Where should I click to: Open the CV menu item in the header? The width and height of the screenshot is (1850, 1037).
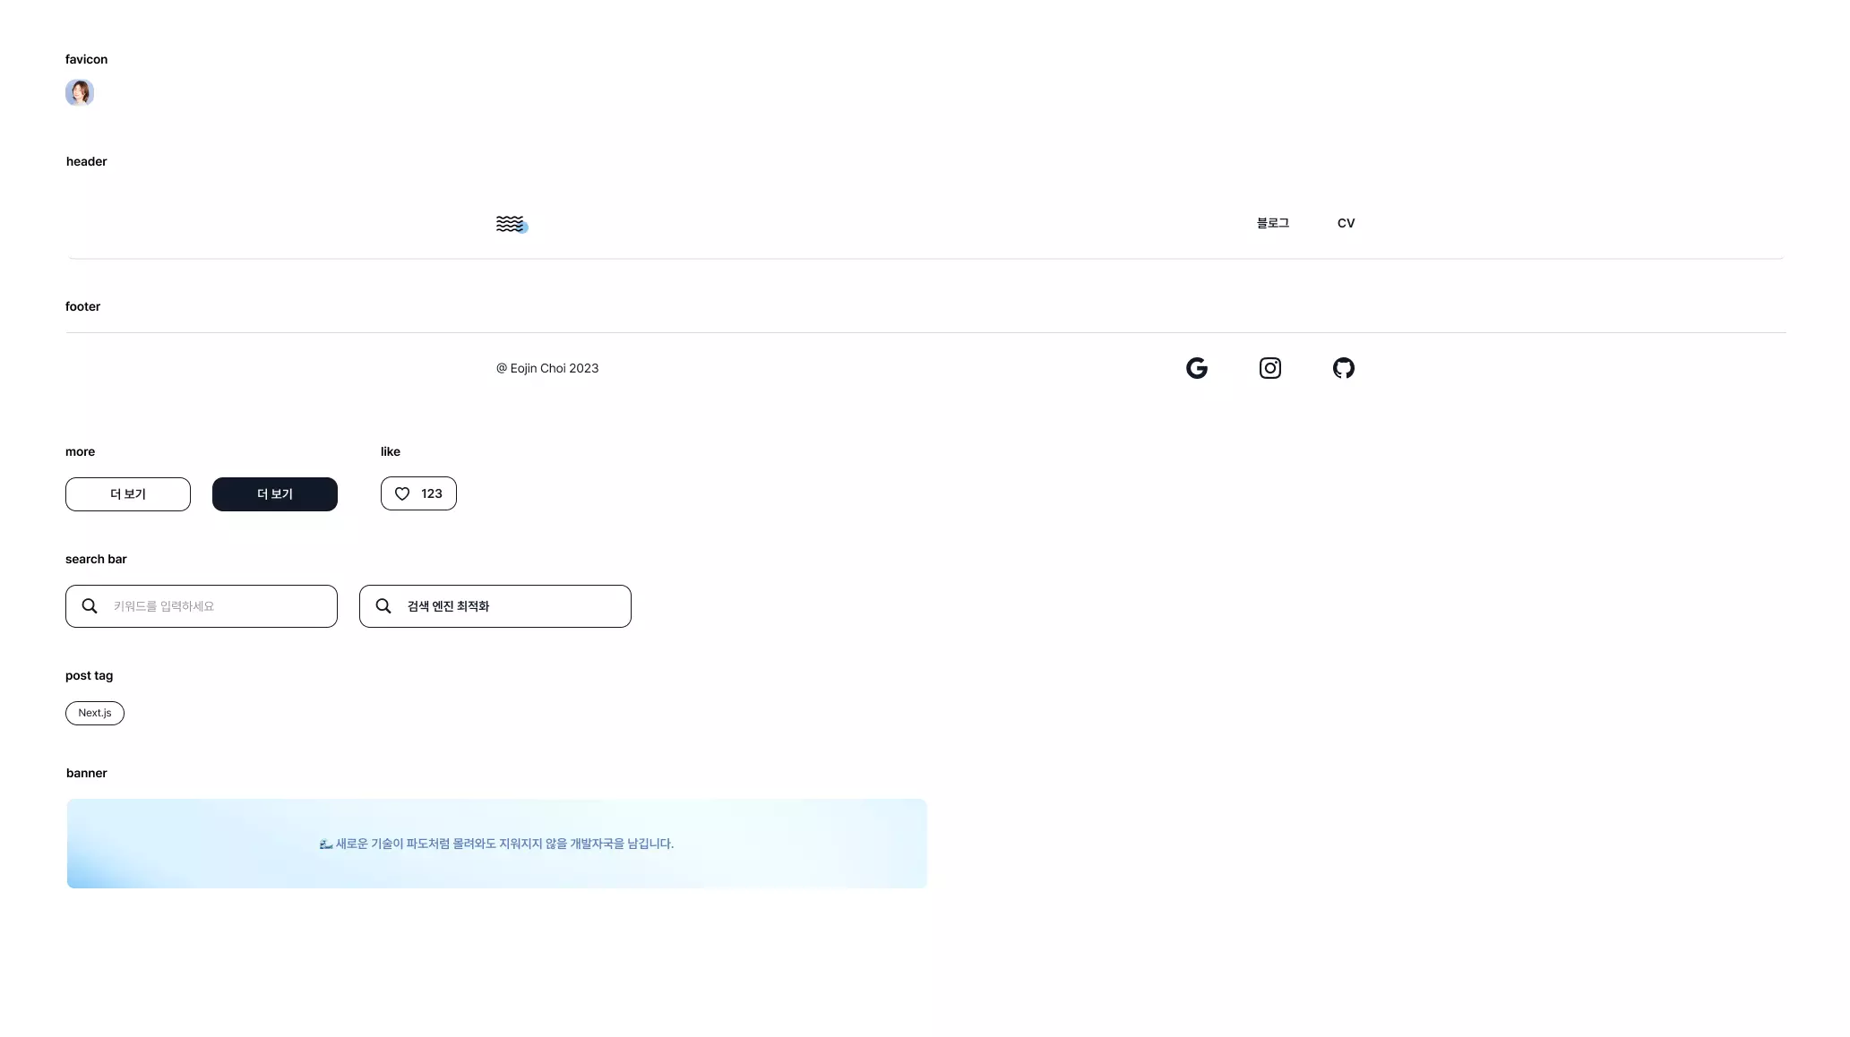[x=1346, y=223]
